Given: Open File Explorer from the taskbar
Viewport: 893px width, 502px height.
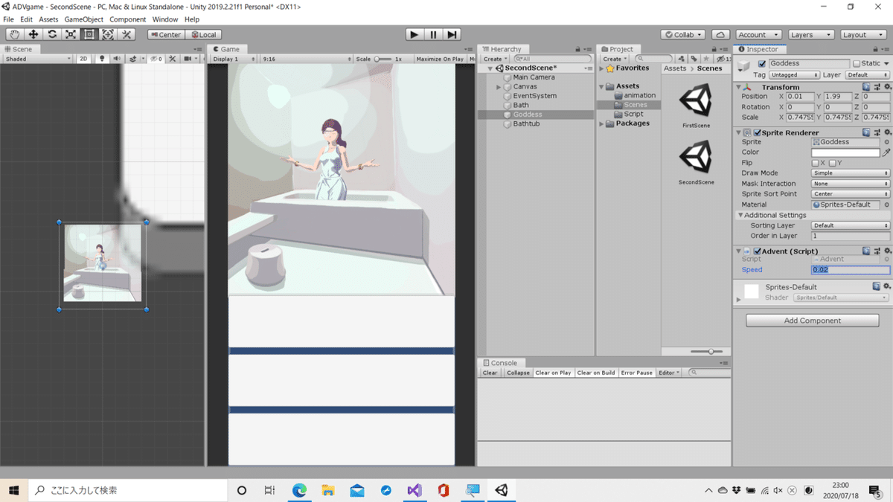Looking at the screenshot, I should [x=328, y=490].
